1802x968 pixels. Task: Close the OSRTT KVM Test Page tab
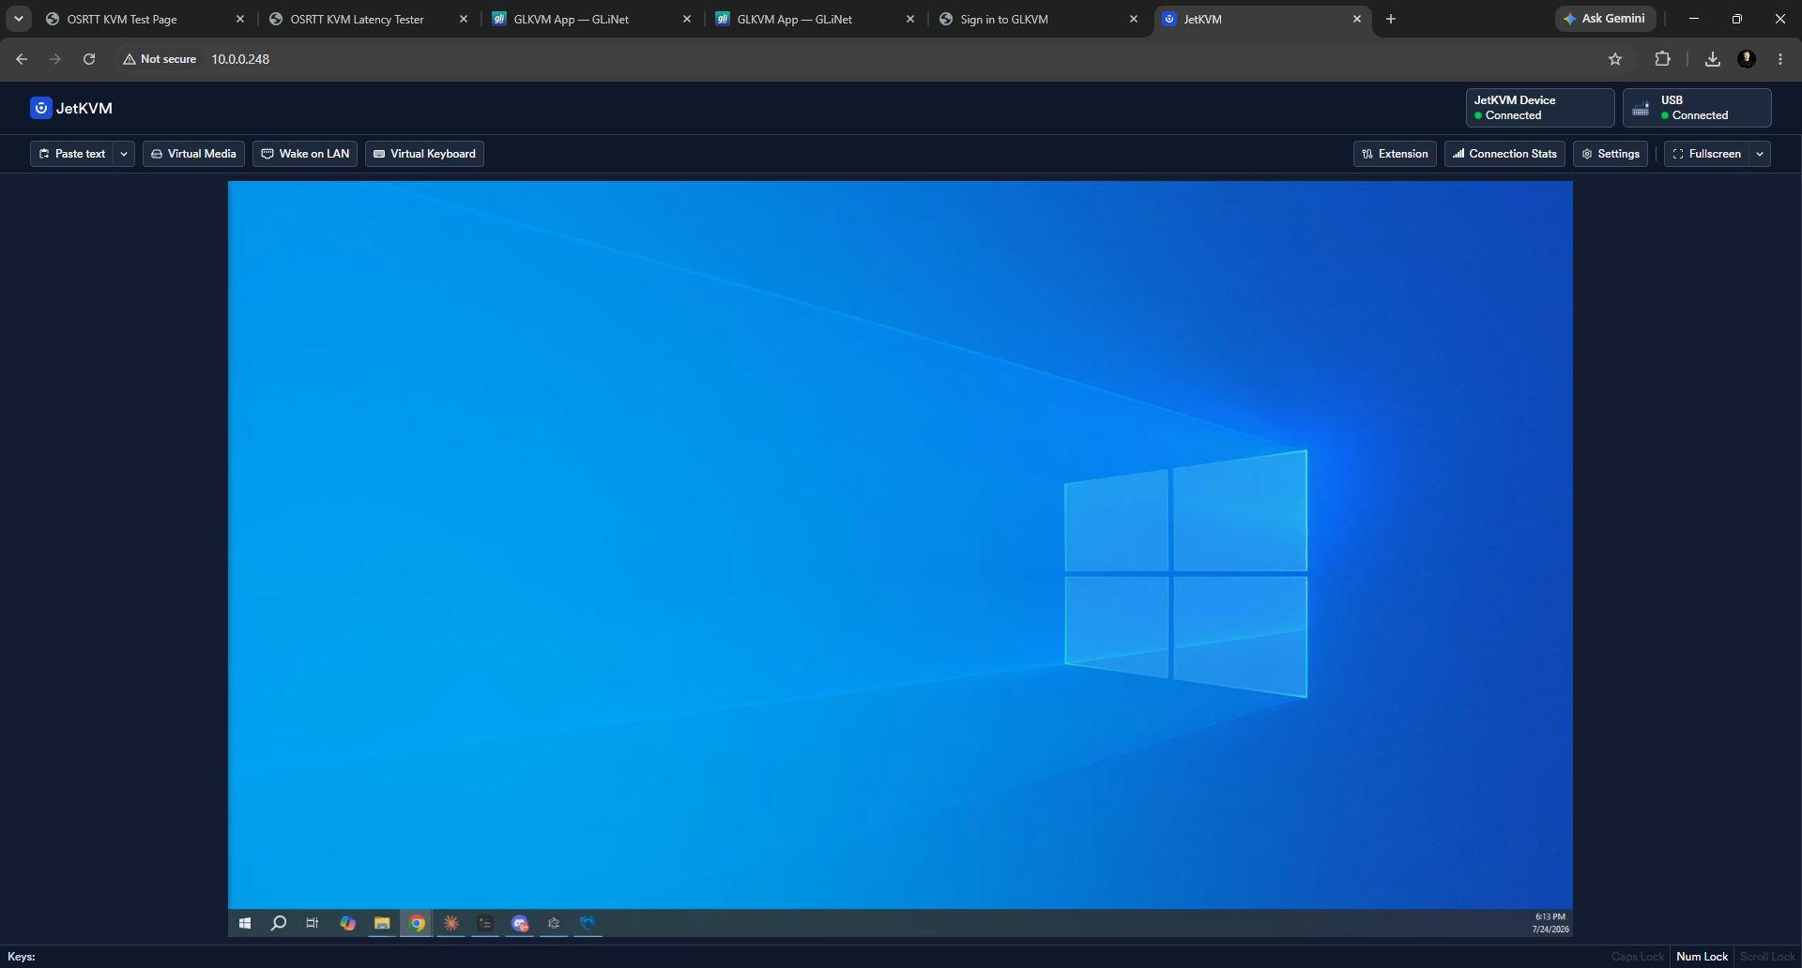(240, 19)
